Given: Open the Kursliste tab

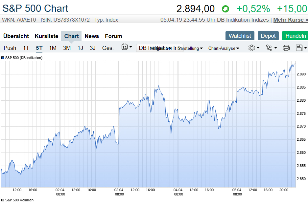Looking at the screenshot, I should pyautogui.click(x=47, y=36).
